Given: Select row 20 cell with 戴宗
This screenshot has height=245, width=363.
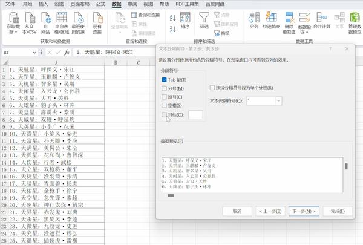Looking at the screenshot, I should pos(56,205).
